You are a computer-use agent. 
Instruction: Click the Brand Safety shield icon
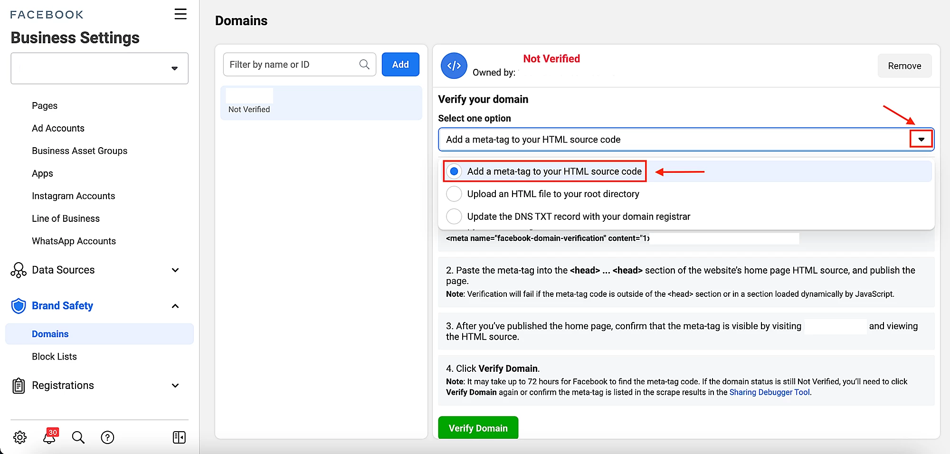19,306
